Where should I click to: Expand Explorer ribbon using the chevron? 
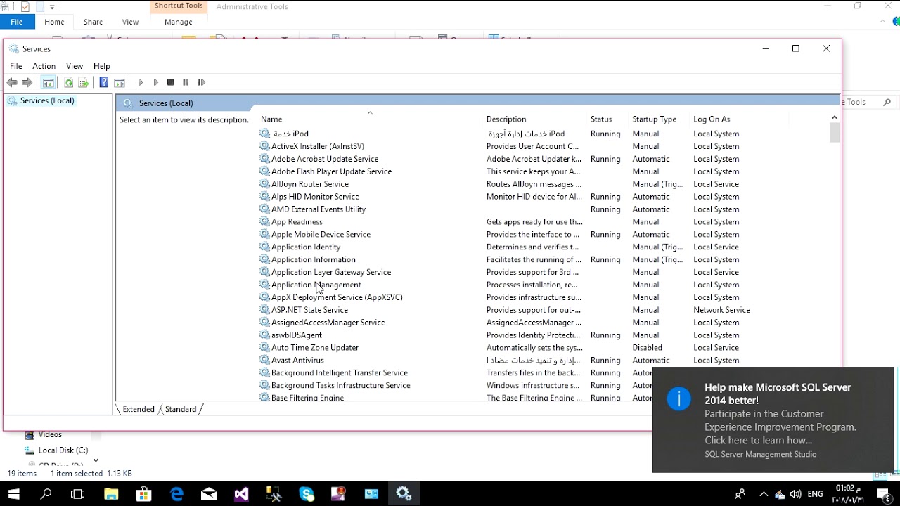(883, 22)
